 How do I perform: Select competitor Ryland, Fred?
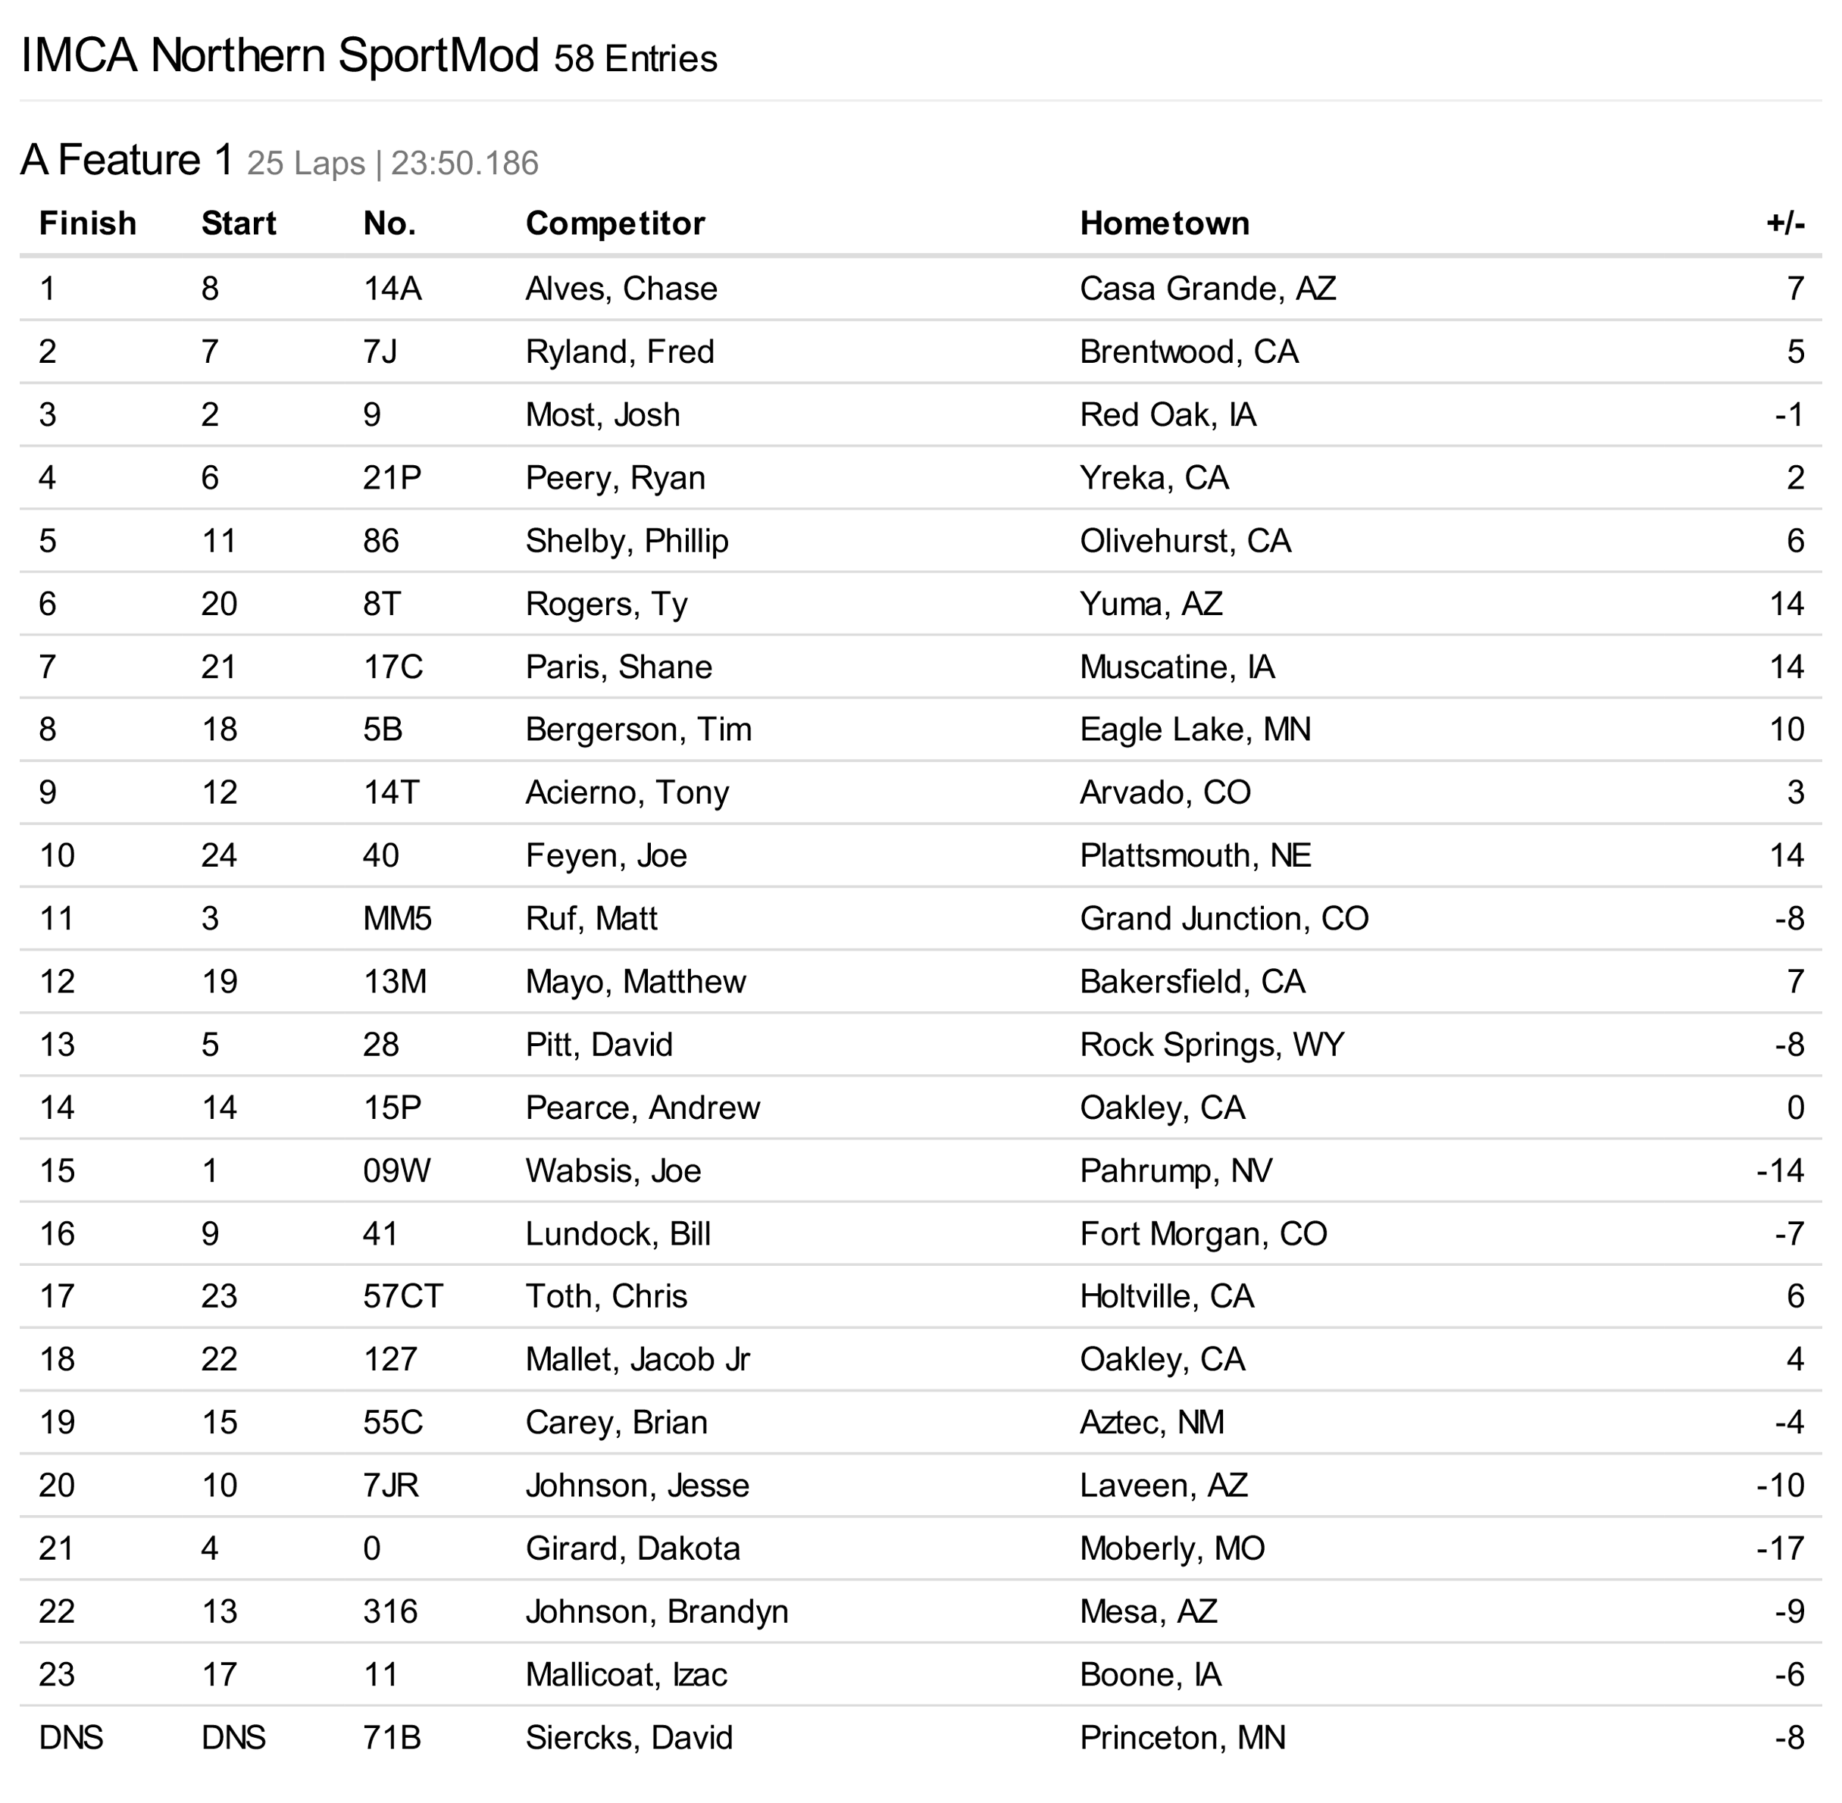click(619, 352)
